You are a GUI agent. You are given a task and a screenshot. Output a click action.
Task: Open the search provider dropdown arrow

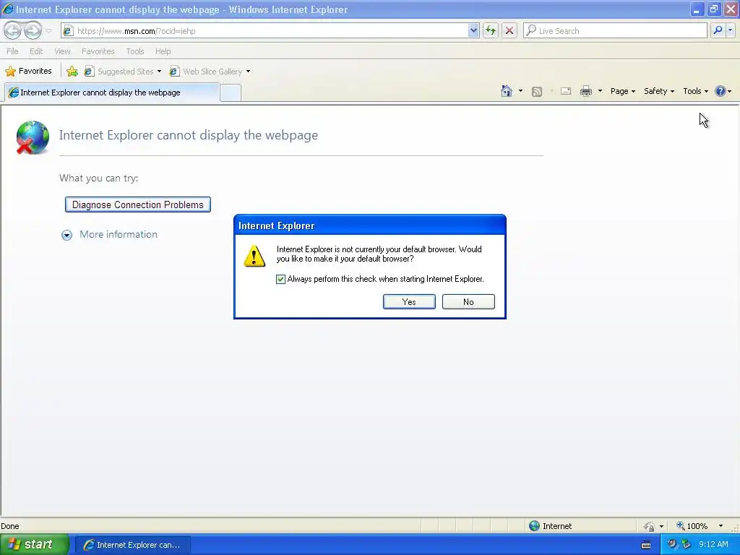click(x=730, y=30)
